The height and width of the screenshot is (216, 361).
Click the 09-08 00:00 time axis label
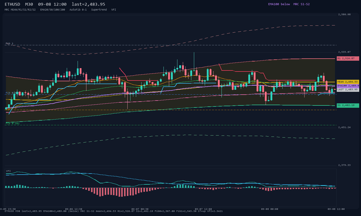(x=270, y=209)
